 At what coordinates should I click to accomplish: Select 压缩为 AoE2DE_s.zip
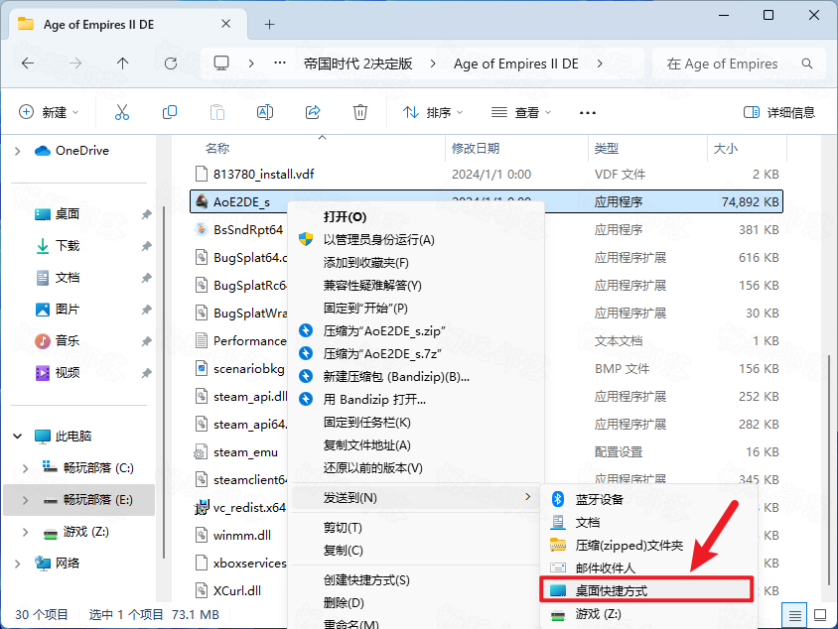(x=416, y=331)
